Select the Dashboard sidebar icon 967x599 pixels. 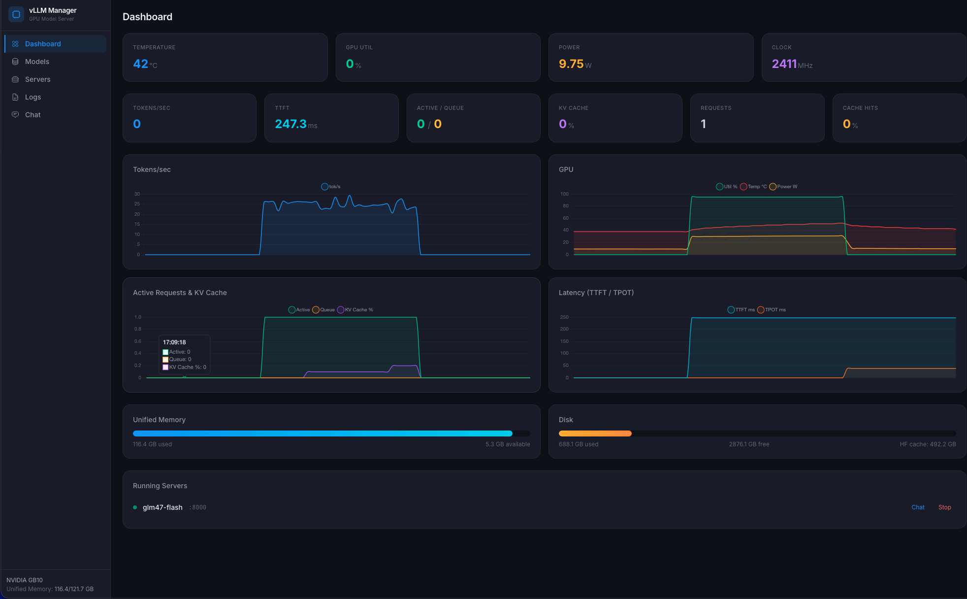click(x=15, y=43)
